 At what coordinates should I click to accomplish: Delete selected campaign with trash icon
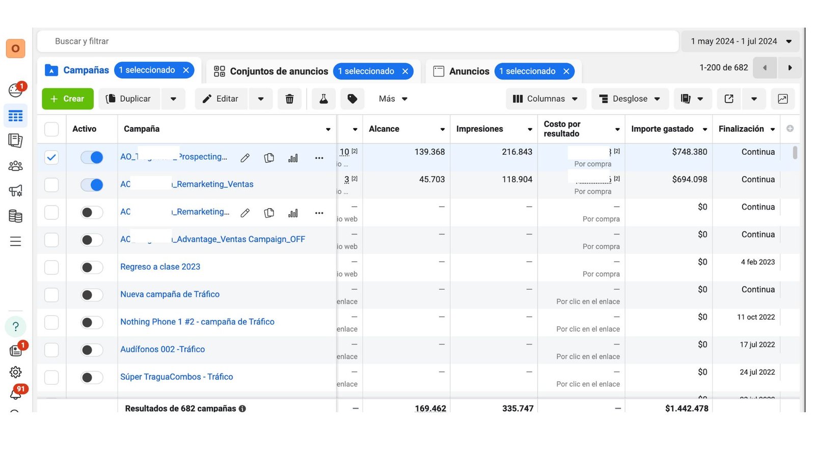289,99
